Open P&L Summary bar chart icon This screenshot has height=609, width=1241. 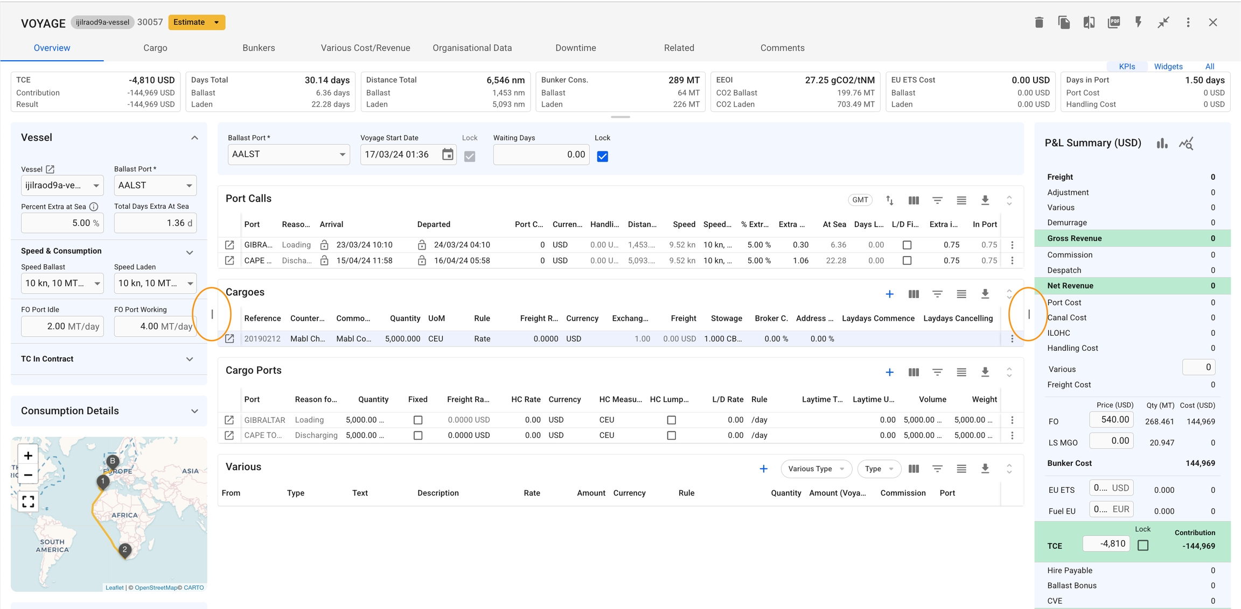1162,143
